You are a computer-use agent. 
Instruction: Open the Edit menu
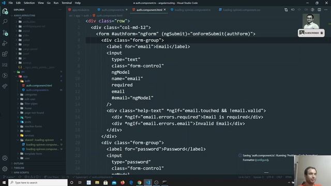click(18, 3)
